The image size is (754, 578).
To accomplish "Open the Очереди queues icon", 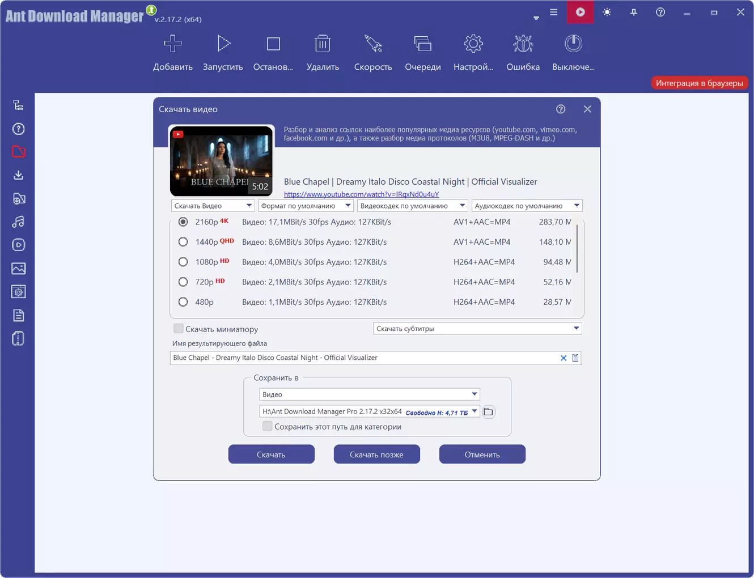I will (423, 44).
